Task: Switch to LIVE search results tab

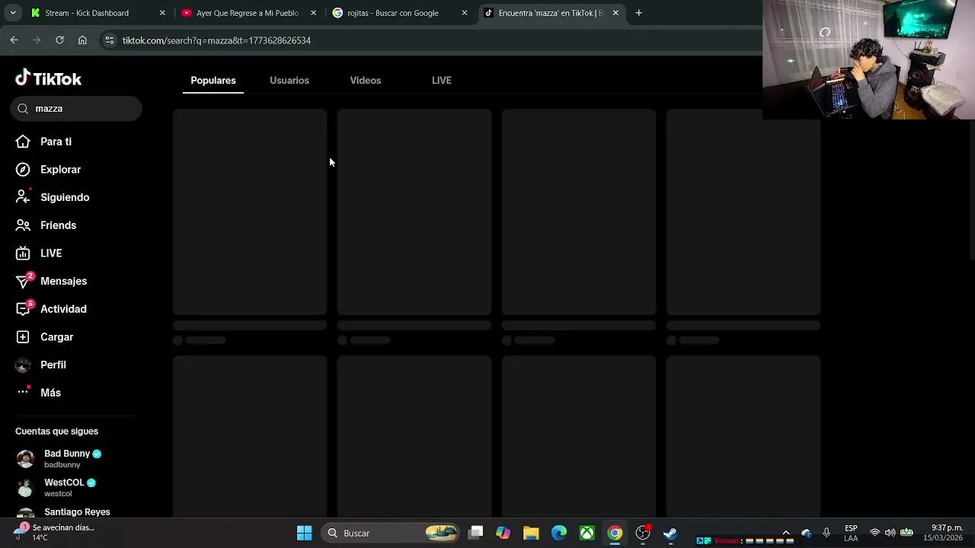Action: tap(442, 80)
